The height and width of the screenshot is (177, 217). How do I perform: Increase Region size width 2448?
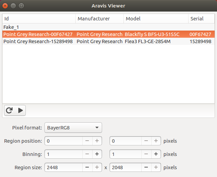(97, 167)
